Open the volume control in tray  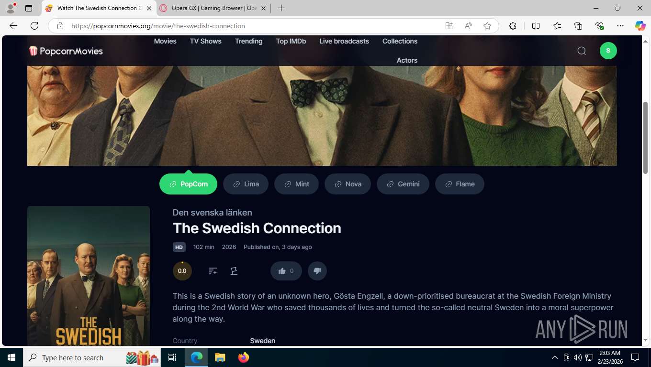578,357
